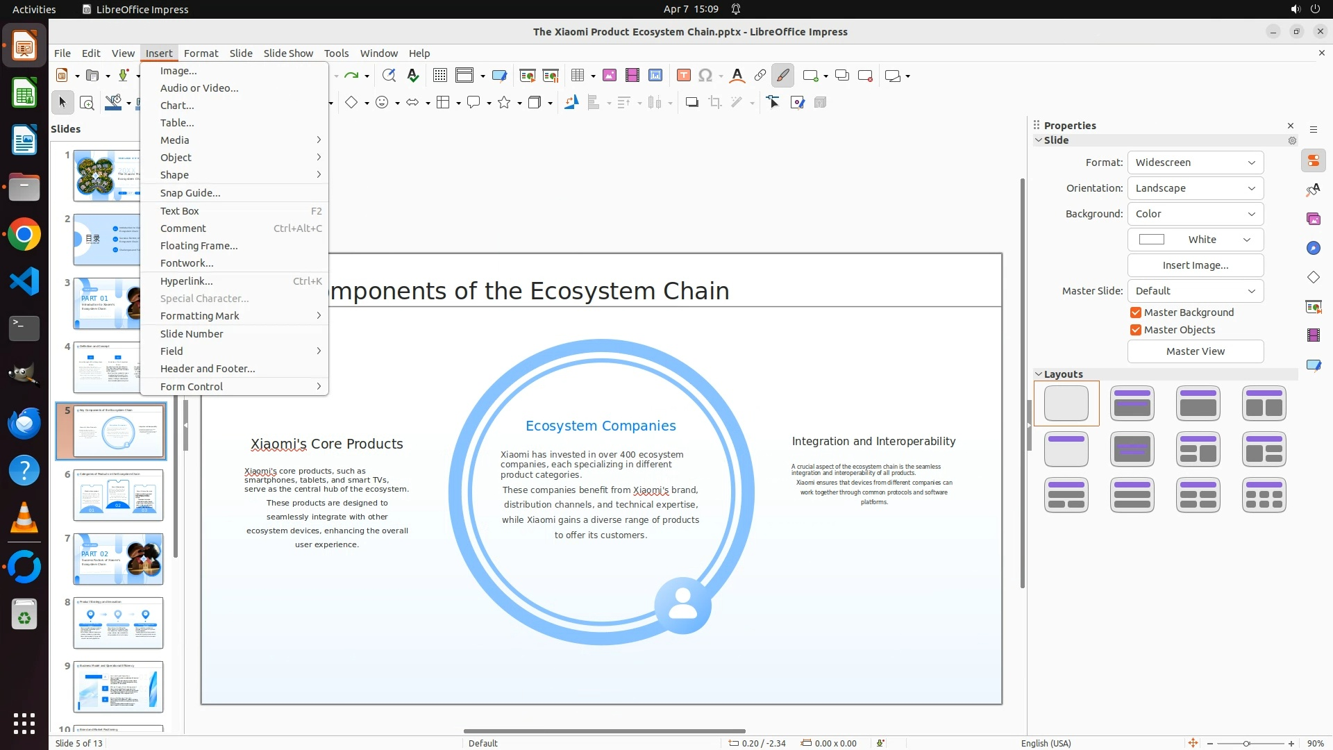Click the Insert Image button in Properties
Screen dimensions: 1333x750
pyautogui.click(x=1195, y=265)
